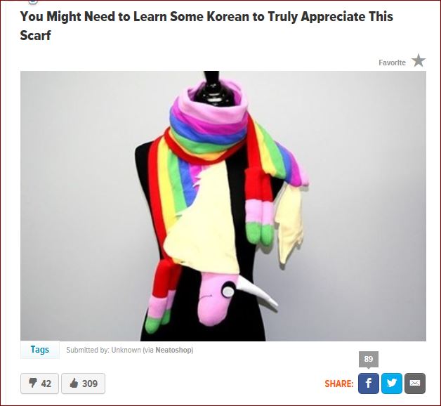Share the post by email envelope icon
The width and height of the screenshot is (441, 406).
point(415,384)
